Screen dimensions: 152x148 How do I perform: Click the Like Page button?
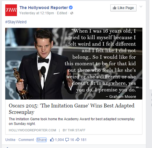pos(123,8)
